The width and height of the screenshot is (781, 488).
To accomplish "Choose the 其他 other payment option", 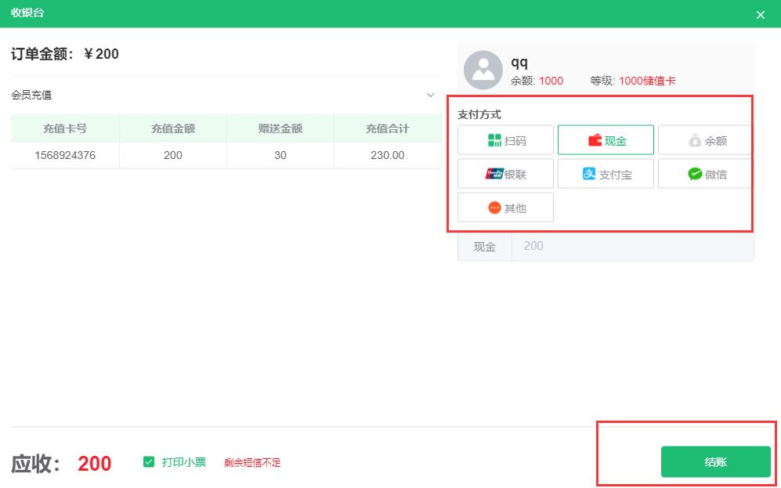I will [505, 207].
